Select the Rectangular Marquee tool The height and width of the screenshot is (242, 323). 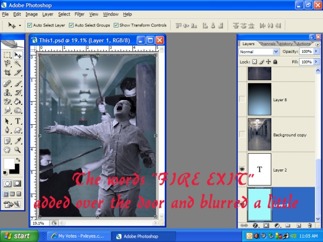7,55
